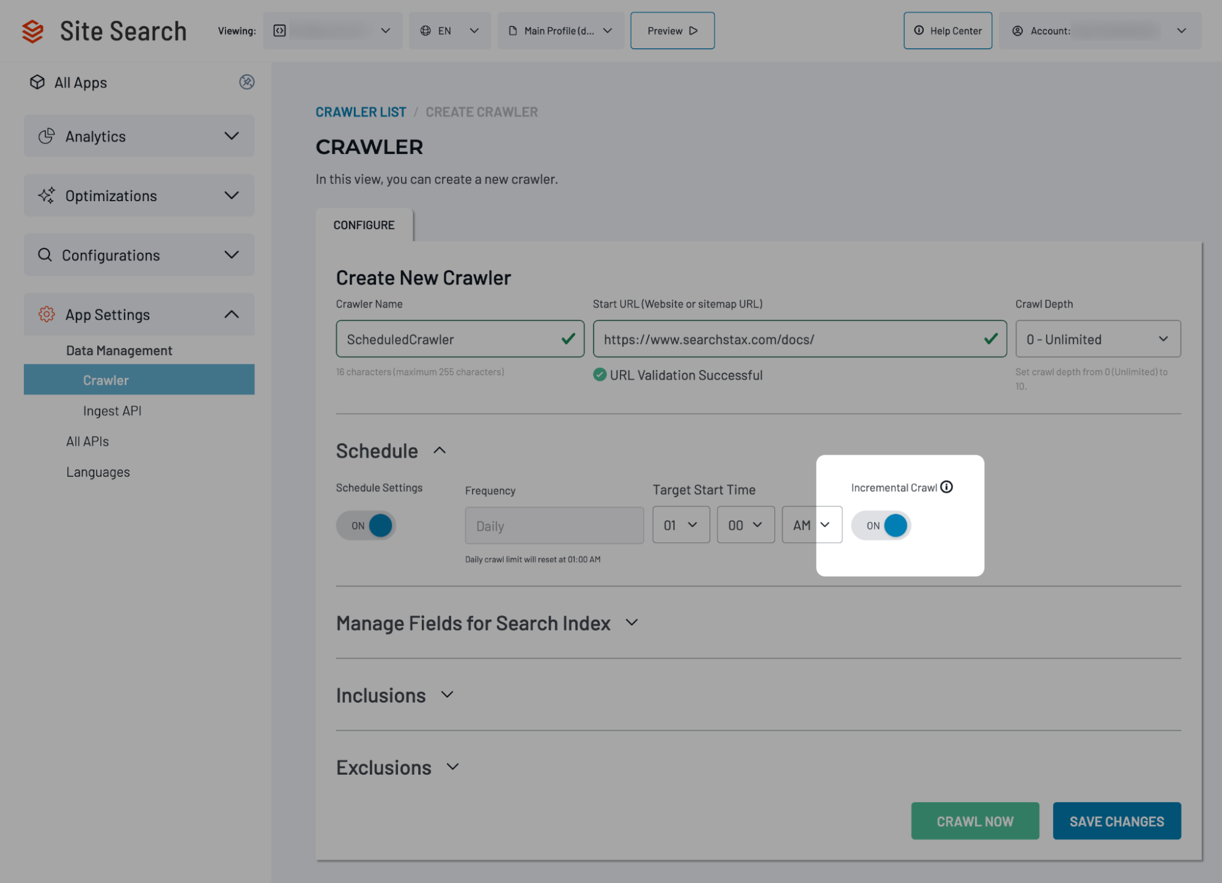The width and height of the screenshot is (1222, 883).
Task: Click the account user icon
Action: (1017, 31)
